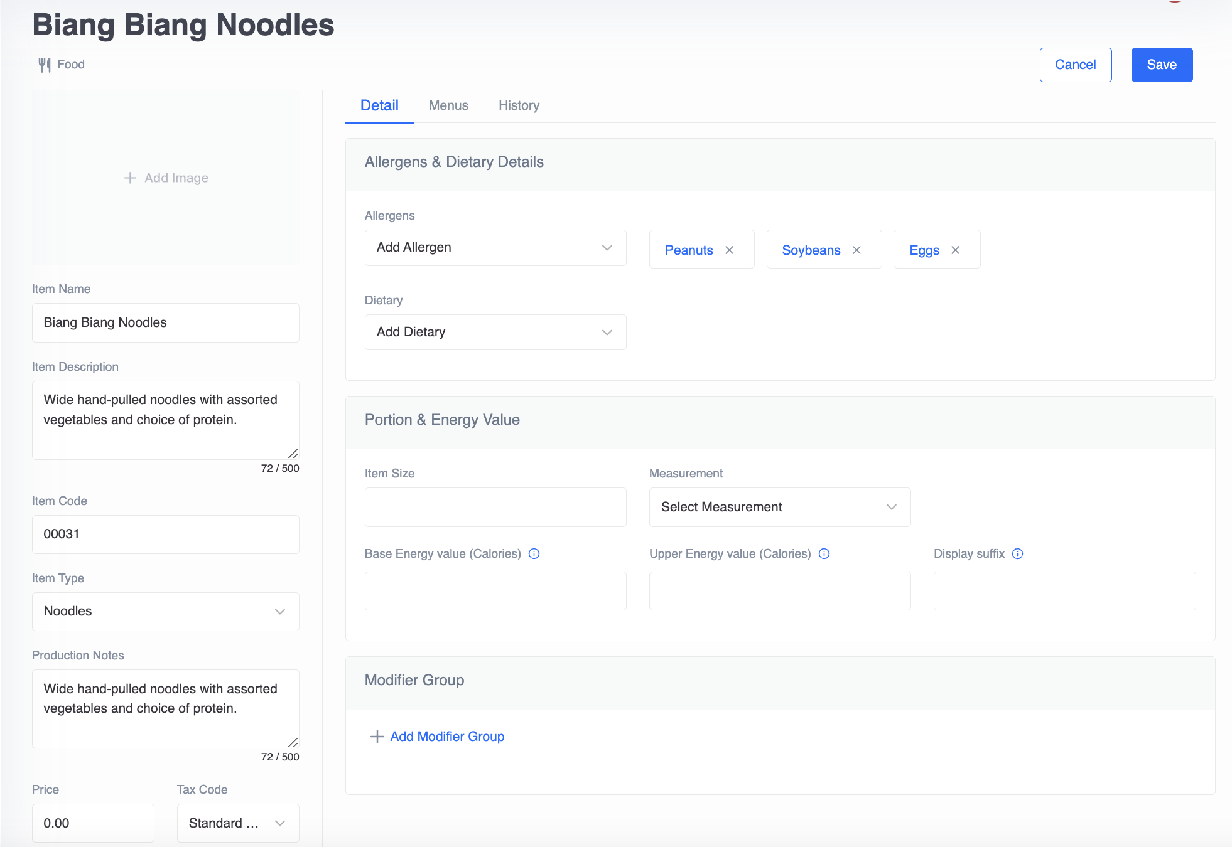Click the Display suffix info icon
Screen dimensions: 1232x847
pos(1018,553)
